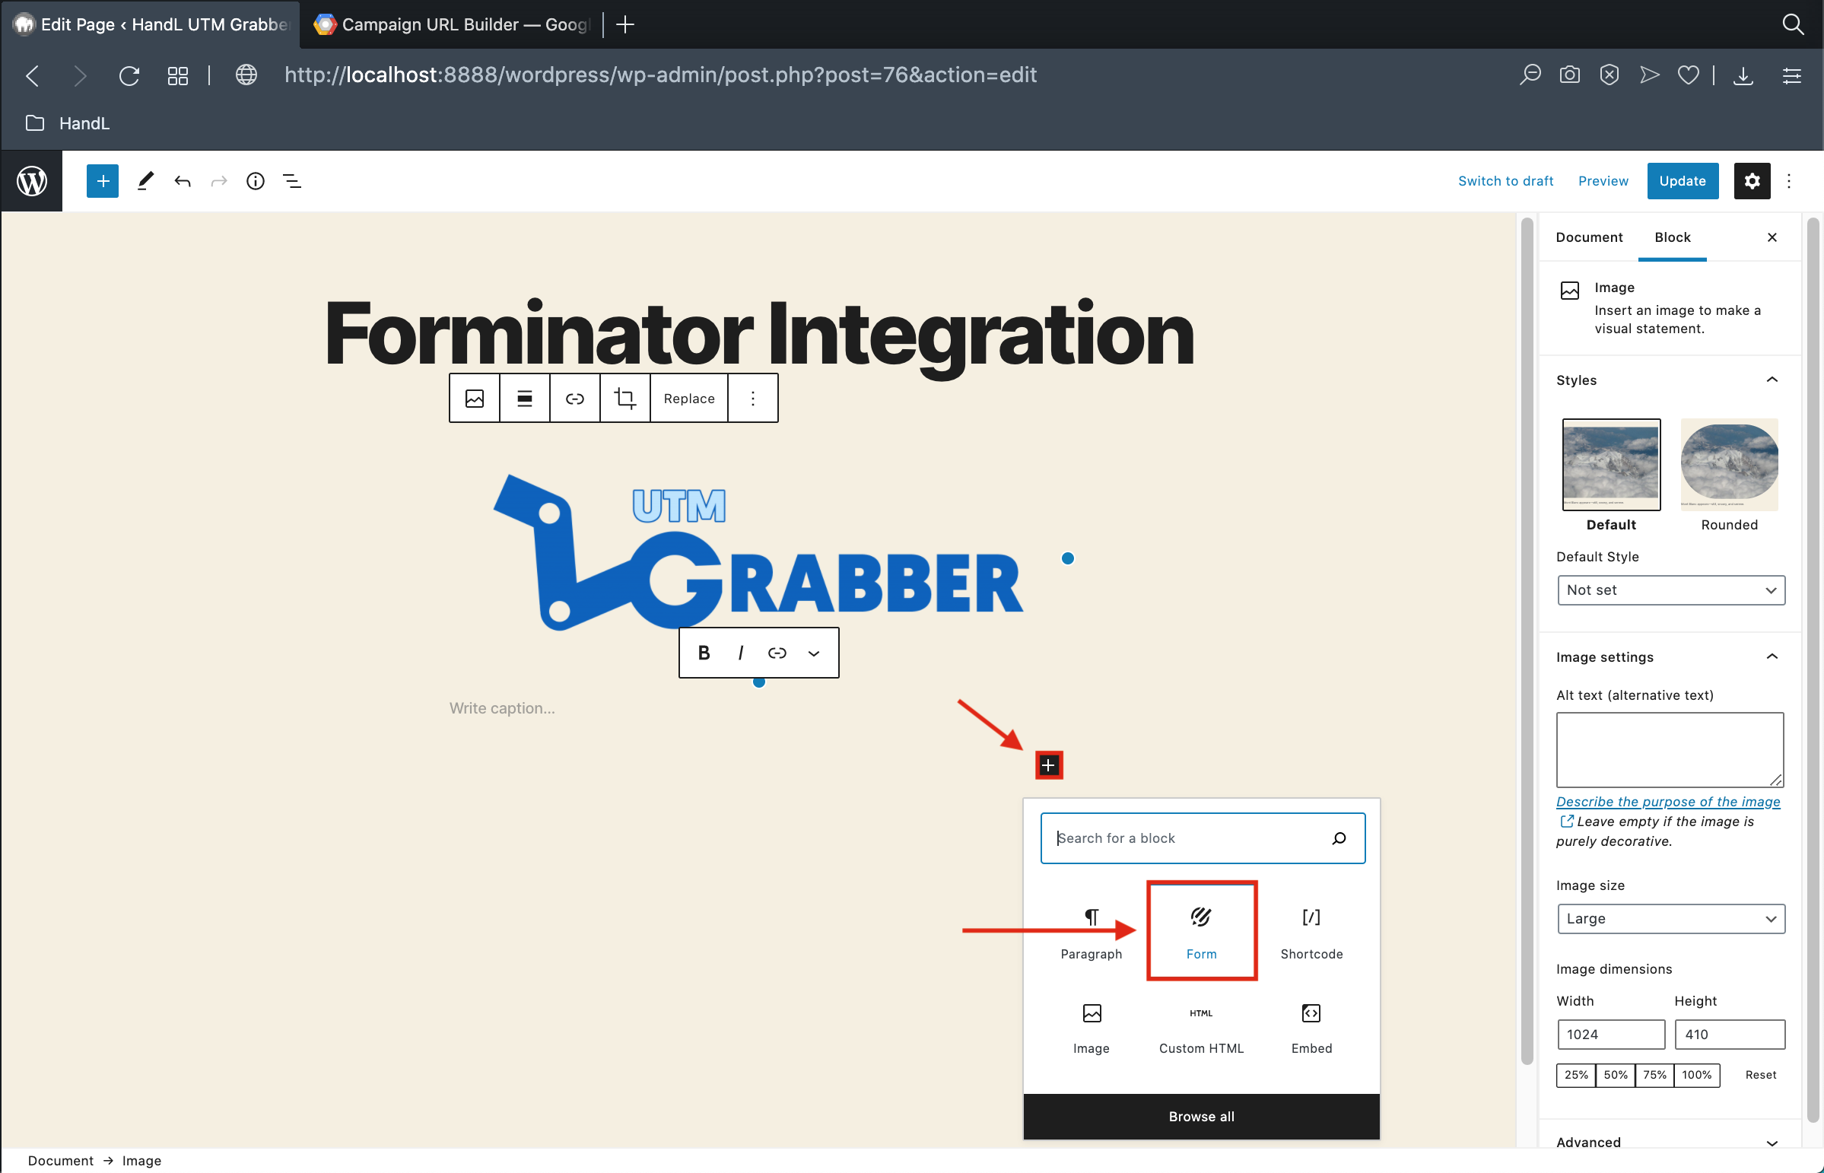
Task: Set image size to 50%
Action: pyautogui.click(x=1616, y=1075)
